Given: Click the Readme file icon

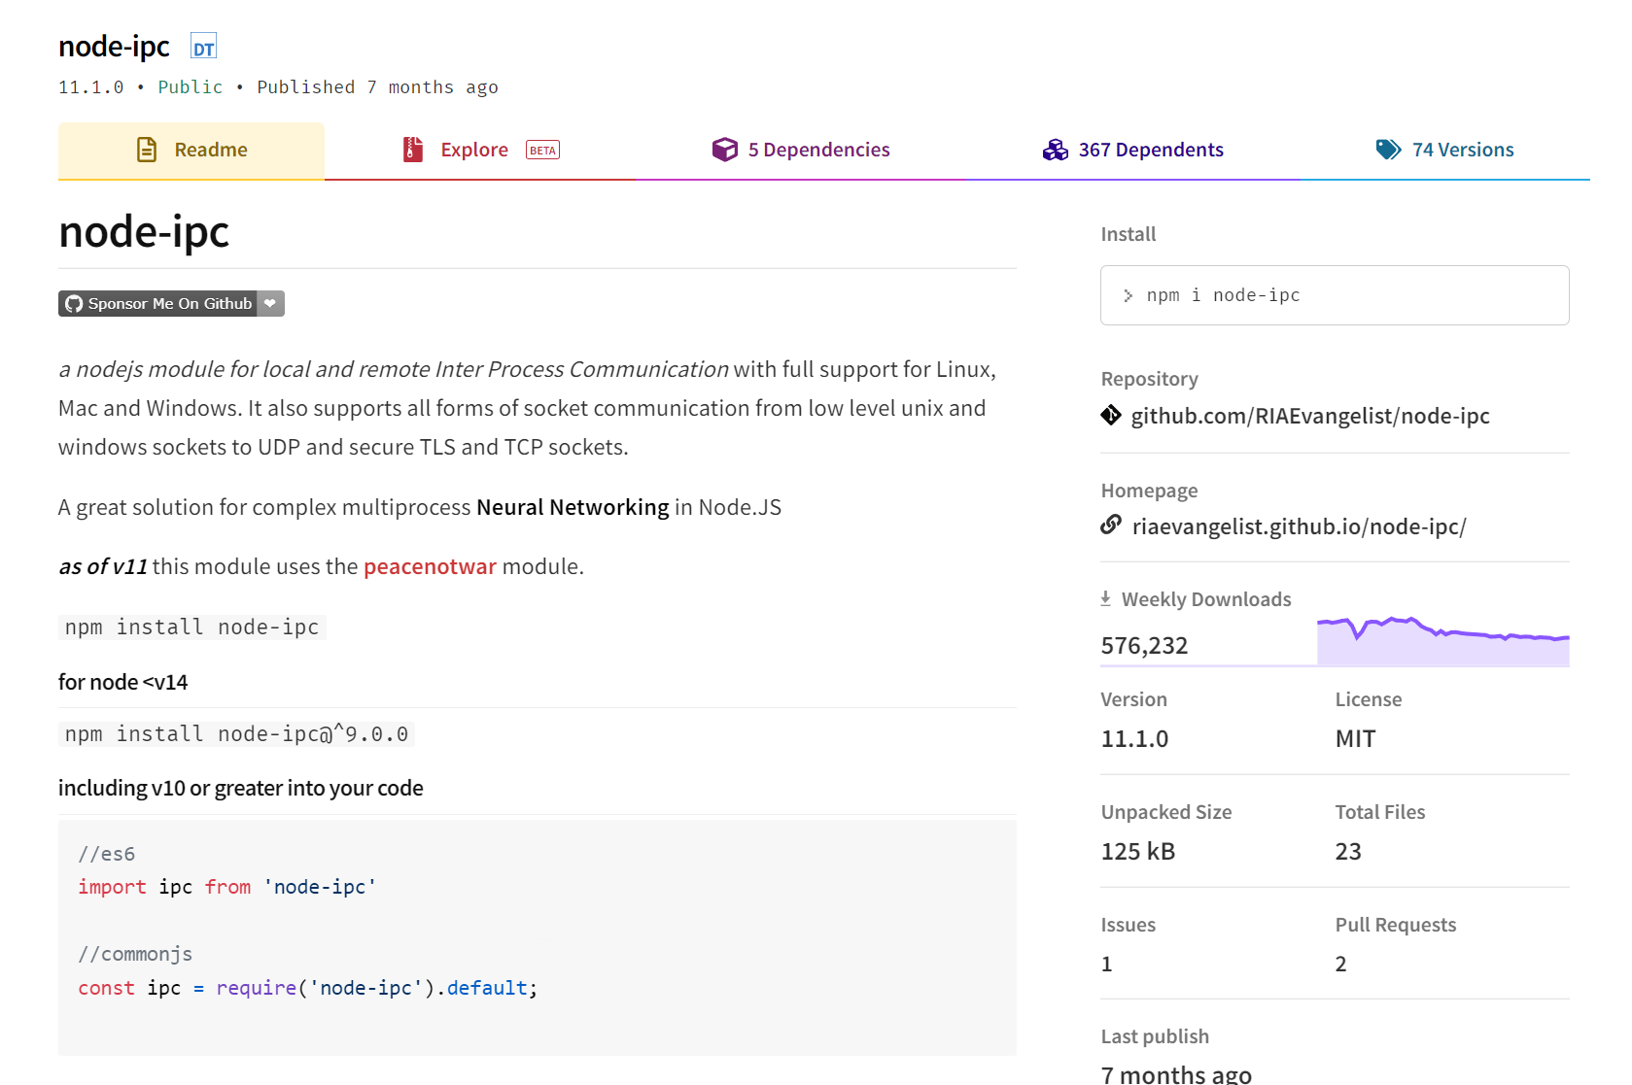Looking at the screenshot, I should tap(147, 150).
